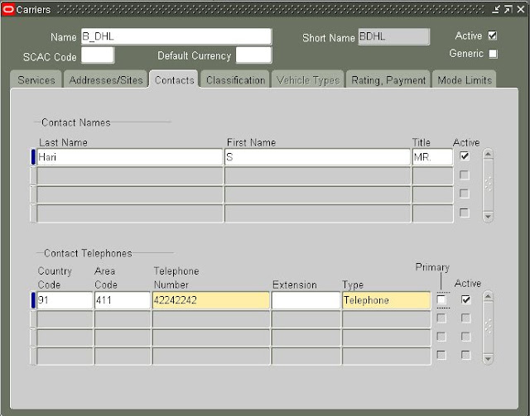Click the First Name field with S
The image size is (530, 416).
pyautogui.click(x=317, y=157)
